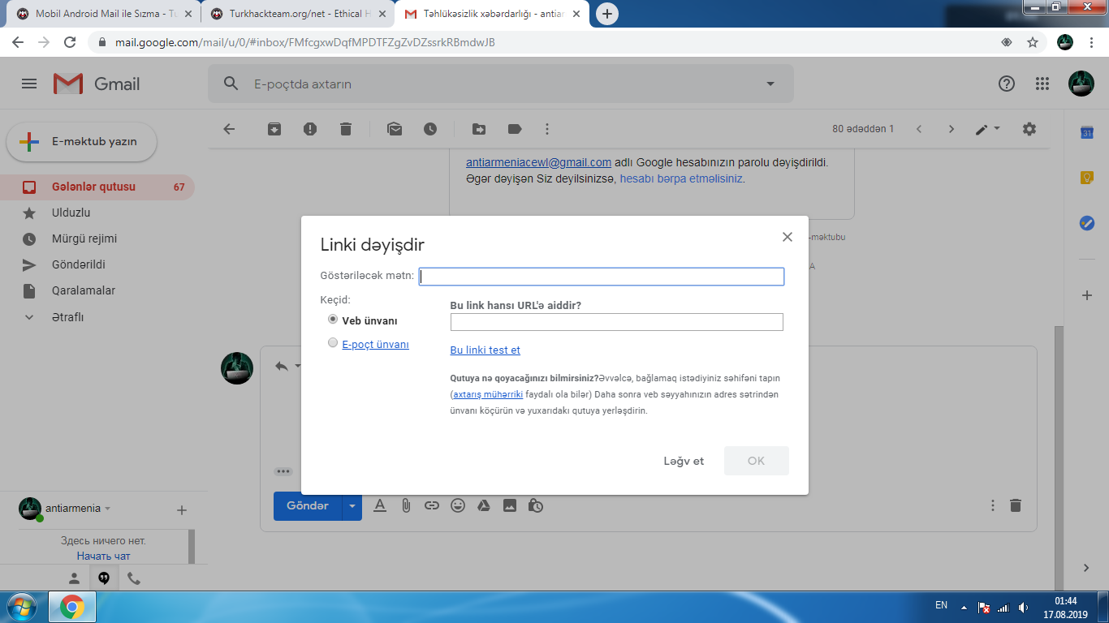The image size is (1109, 623).
Task: Archive this email
Action: 274,129
